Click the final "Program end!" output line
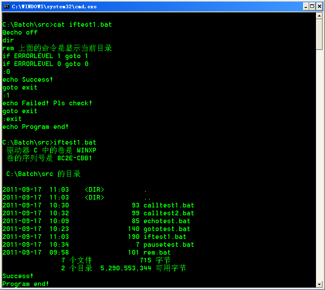 tap(26, 284)
